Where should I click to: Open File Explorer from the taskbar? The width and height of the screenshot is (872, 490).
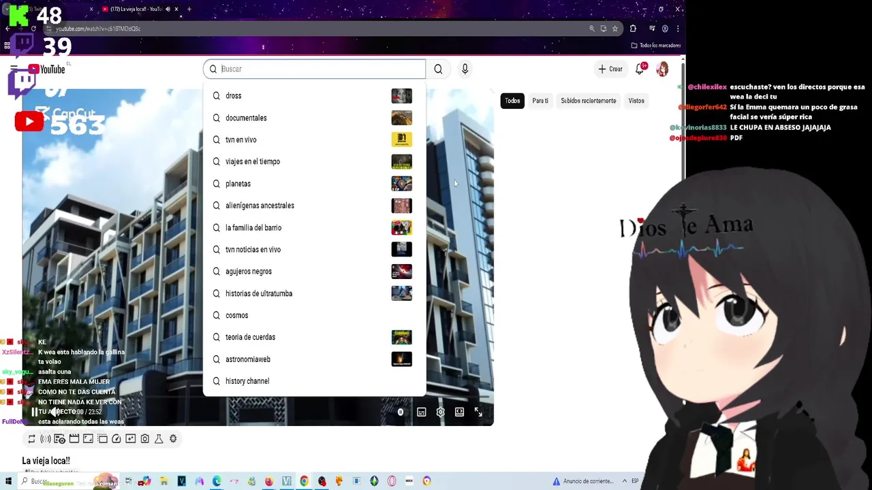[x=163, y=481]
